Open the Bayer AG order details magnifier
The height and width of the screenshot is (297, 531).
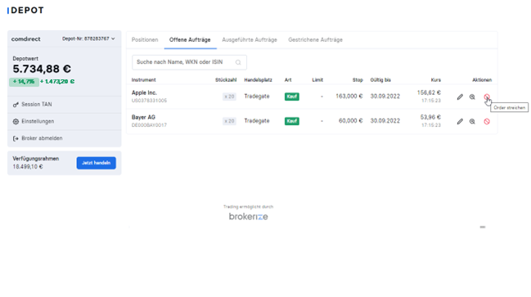pyautogui.click(x=472, y=121)
